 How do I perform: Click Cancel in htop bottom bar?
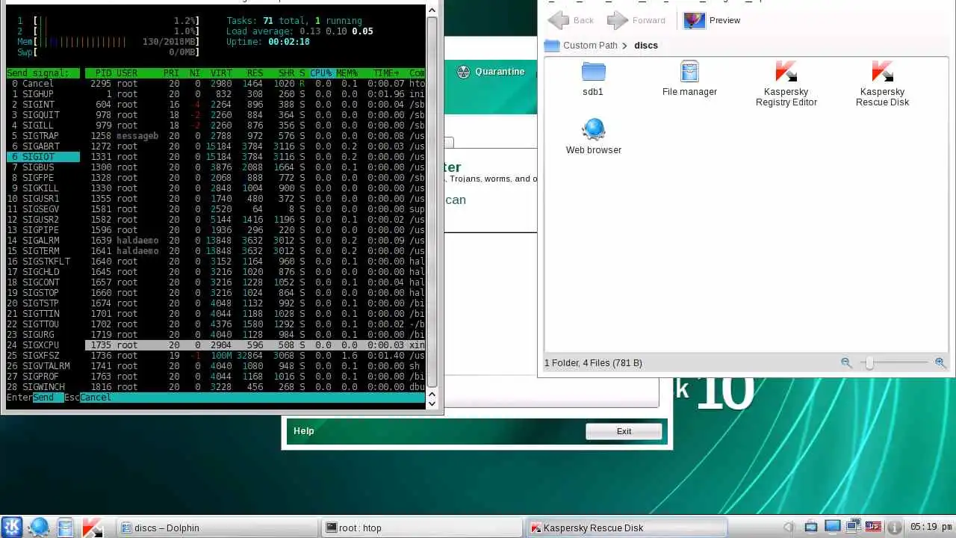pyautogui.click(x=96, y=398)
